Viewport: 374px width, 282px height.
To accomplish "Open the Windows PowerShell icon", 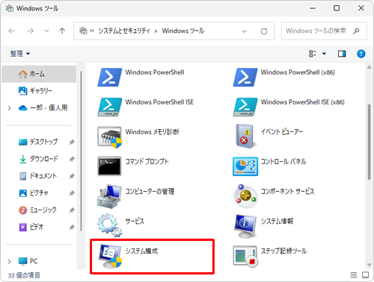I will pyautogui.click(x=110, y=78).
